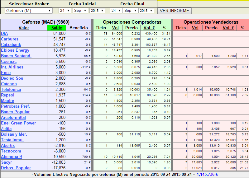This screenshot has height=178, width=249.
Task: Select Dchos. Popular saldo -17,836
Action: point(59,168)
